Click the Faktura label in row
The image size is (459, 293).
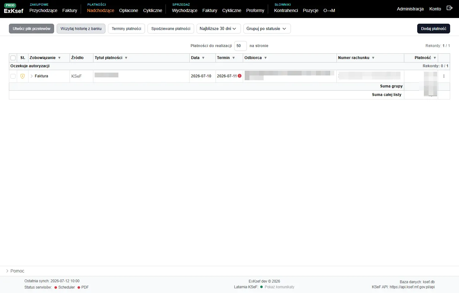(41, 76)
